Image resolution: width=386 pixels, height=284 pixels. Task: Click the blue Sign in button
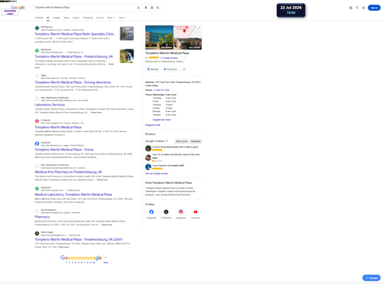[x=374, y=8]
